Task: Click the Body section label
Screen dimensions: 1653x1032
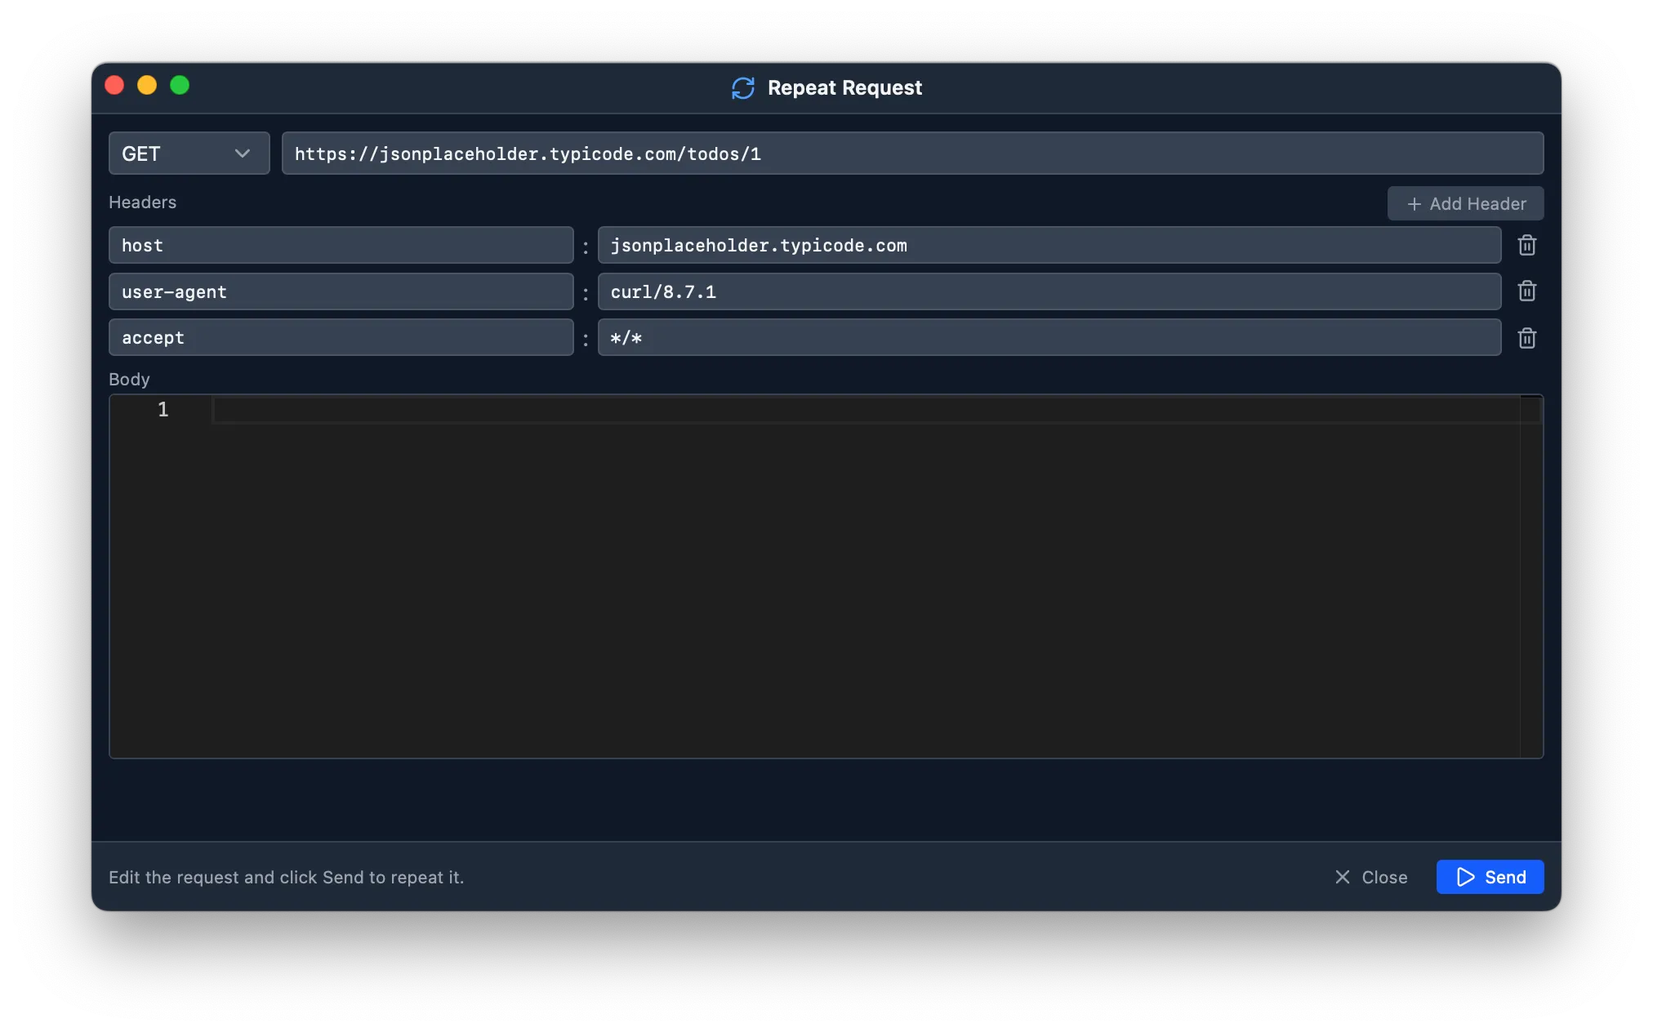Action: pos(129,379)
